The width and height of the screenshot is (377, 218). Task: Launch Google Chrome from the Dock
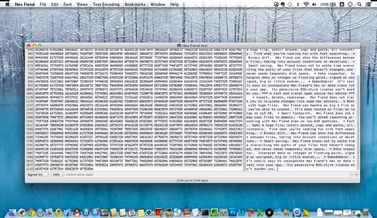click(31, 211)
